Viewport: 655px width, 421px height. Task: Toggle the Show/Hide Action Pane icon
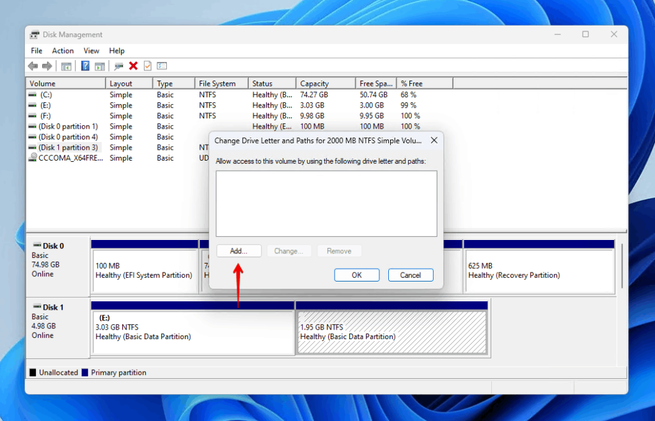click(99, 65)
